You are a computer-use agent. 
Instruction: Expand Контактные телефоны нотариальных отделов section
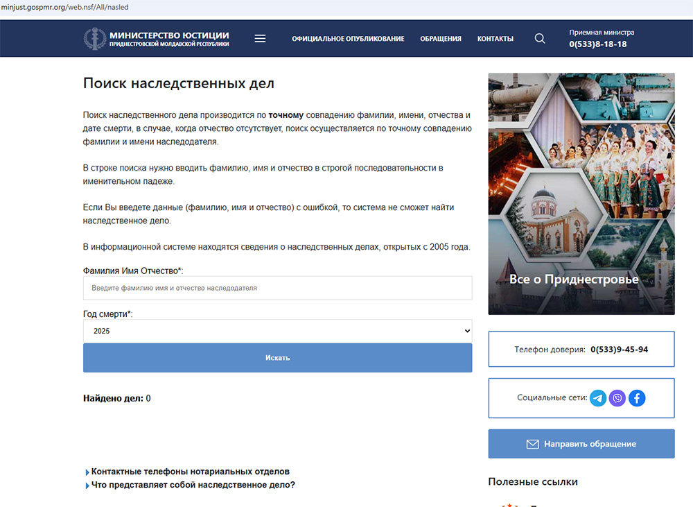[190, 472]
